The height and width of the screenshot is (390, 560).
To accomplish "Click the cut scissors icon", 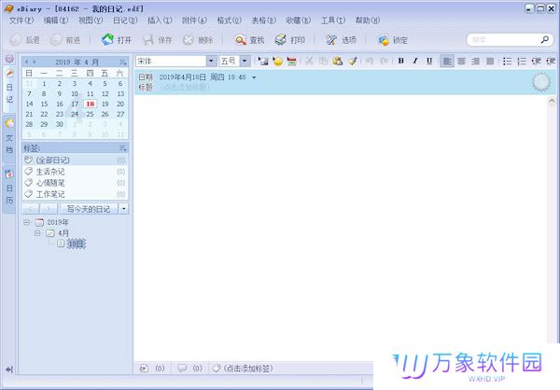I will point(309,61).
